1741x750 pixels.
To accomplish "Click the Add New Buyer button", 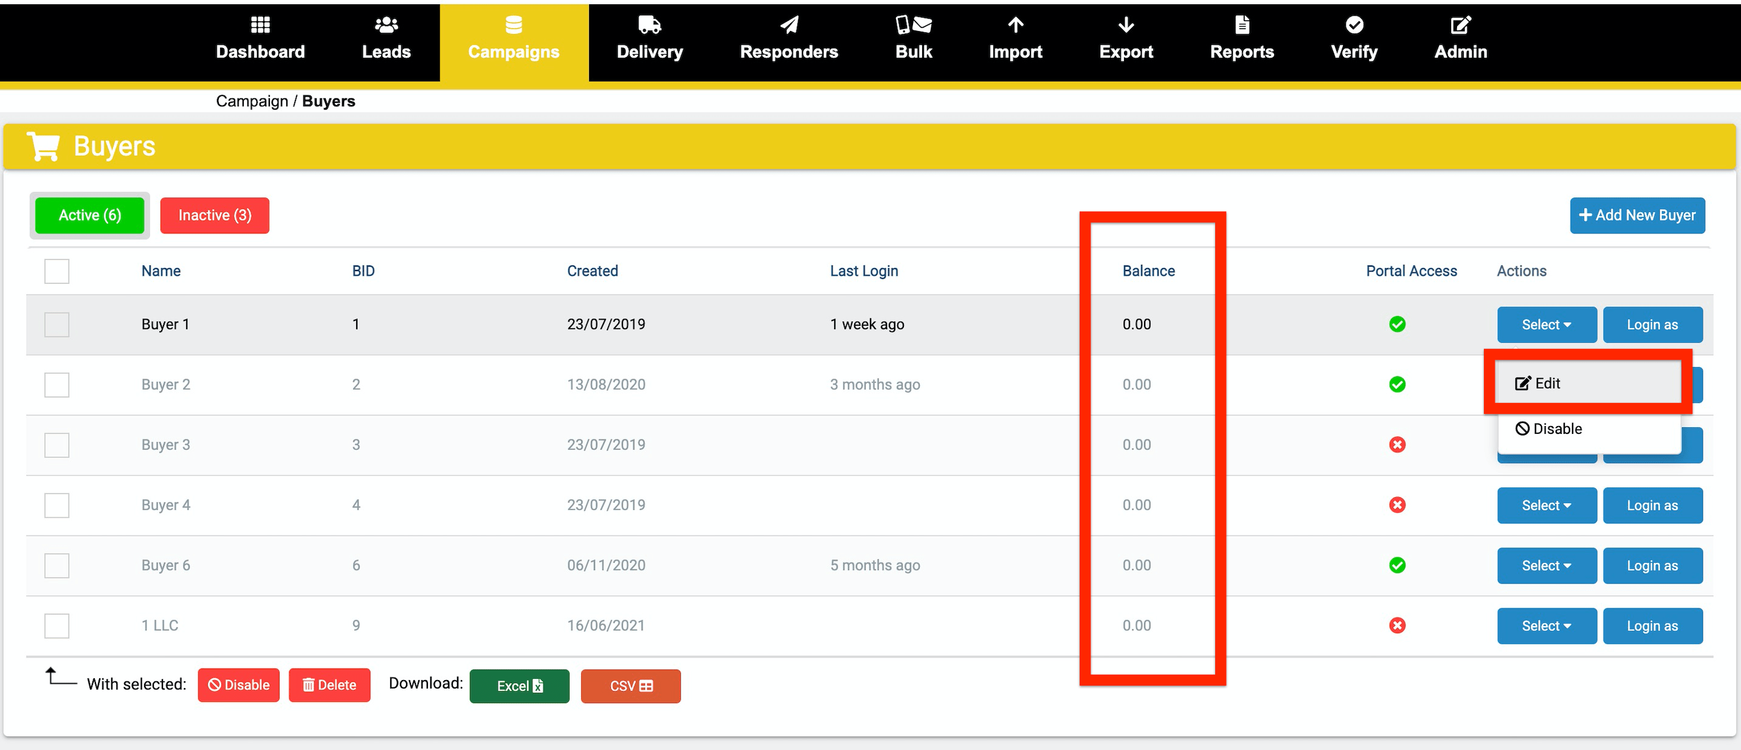I will tap(1637, 215).
